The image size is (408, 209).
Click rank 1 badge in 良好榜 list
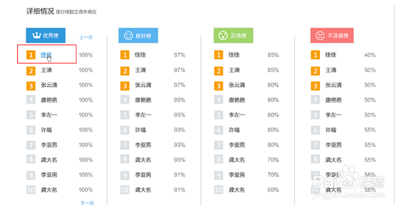[x=125, y=55]
